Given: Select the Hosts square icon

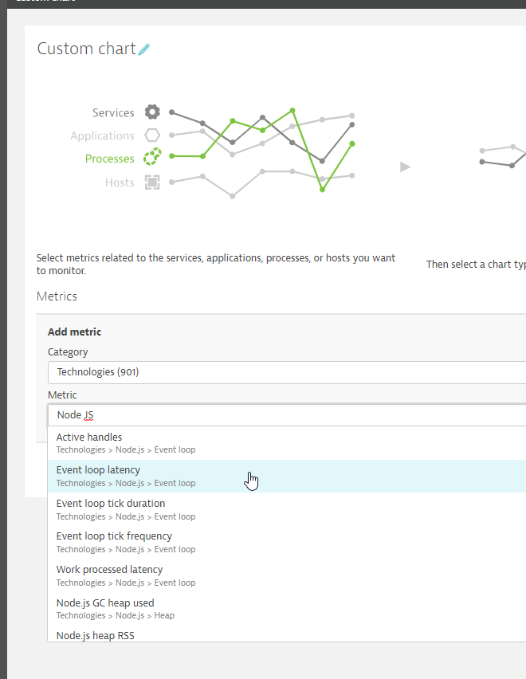Looking at the screenshot, I should [151, 182].
